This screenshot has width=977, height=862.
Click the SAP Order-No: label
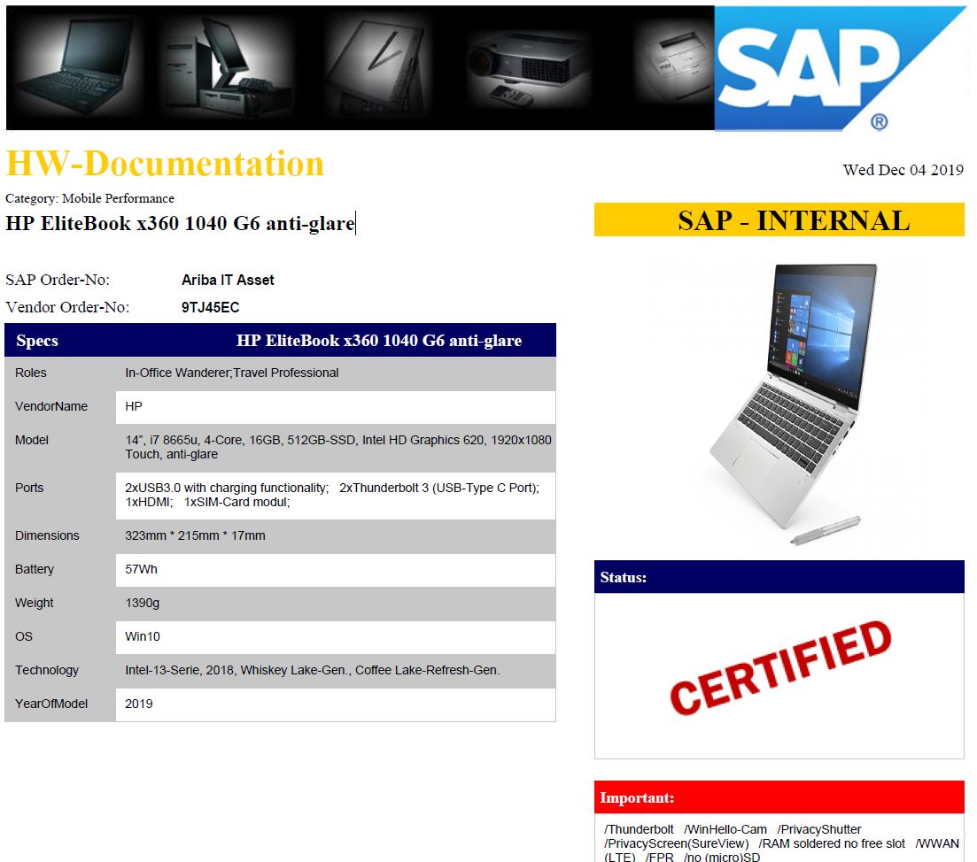coord(58,280)
